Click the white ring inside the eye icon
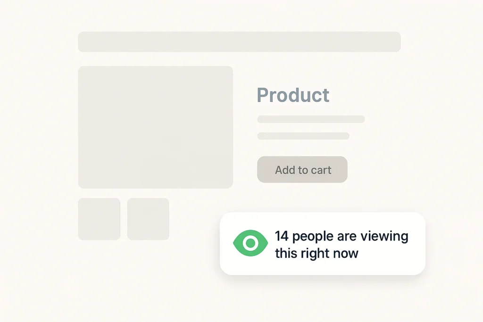Viewport: 483px width, 322px height. pos(250,243)
